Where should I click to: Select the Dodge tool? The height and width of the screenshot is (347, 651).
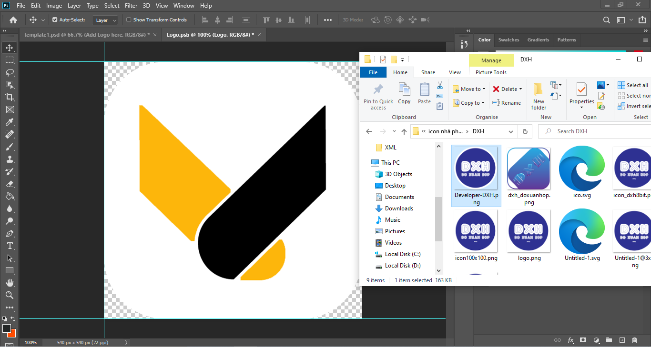click(x=10, y=221)
